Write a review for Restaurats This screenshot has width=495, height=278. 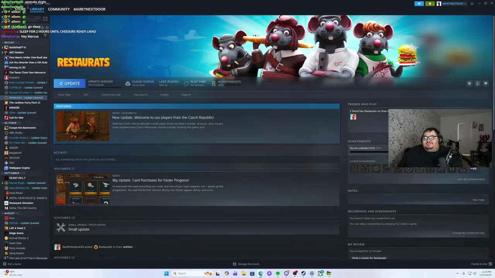(x=369, y=258)
